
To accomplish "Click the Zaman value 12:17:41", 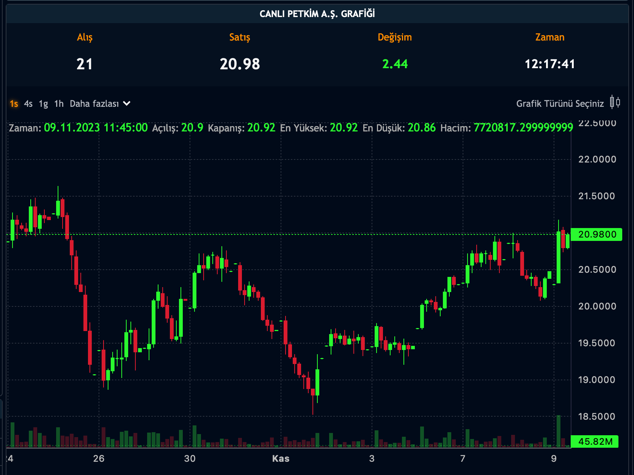I will pyautogui.click(x=550, y=64).
